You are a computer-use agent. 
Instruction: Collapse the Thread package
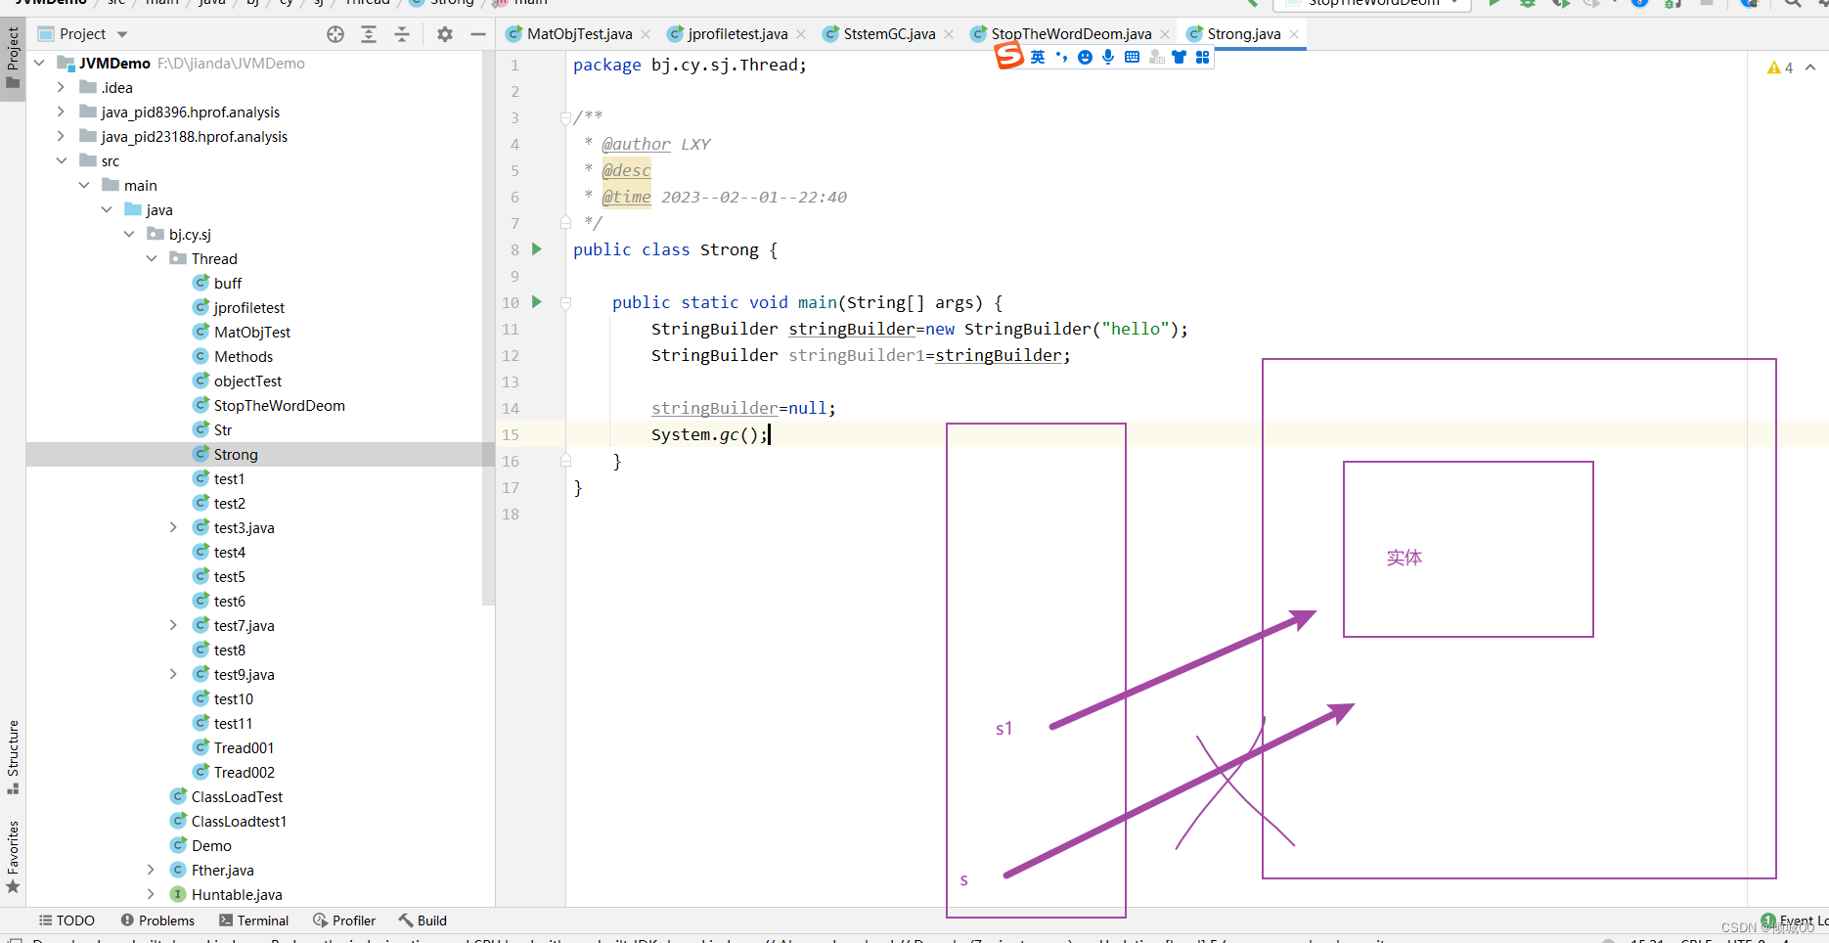[x=152, y=259]
